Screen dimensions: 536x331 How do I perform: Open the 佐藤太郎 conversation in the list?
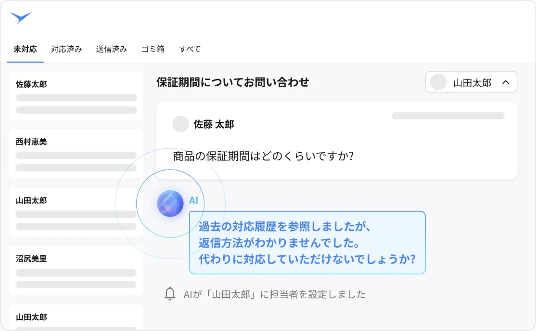click(x=76, y=96)
